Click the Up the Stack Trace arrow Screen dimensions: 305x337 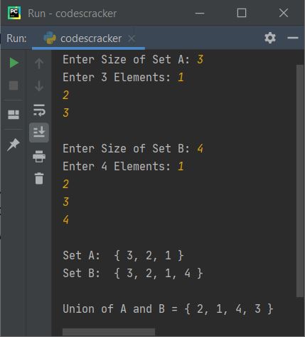click(39, 63)
